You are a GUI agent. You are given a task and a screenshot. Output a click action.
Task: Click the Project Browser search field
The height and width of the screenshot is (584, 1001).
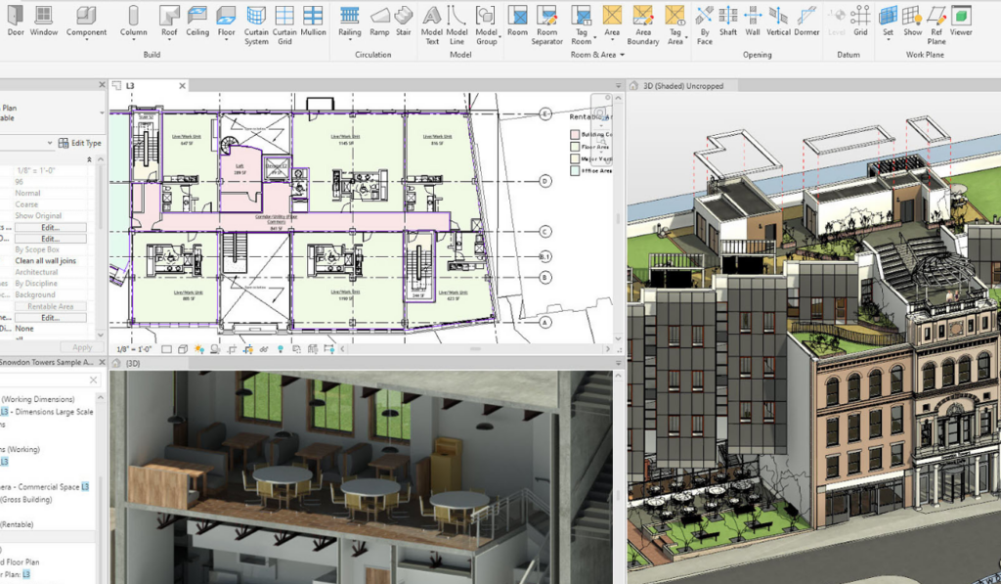click(43, 380)
